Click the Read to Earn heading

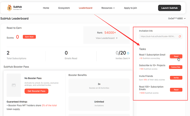coord(14,28)
